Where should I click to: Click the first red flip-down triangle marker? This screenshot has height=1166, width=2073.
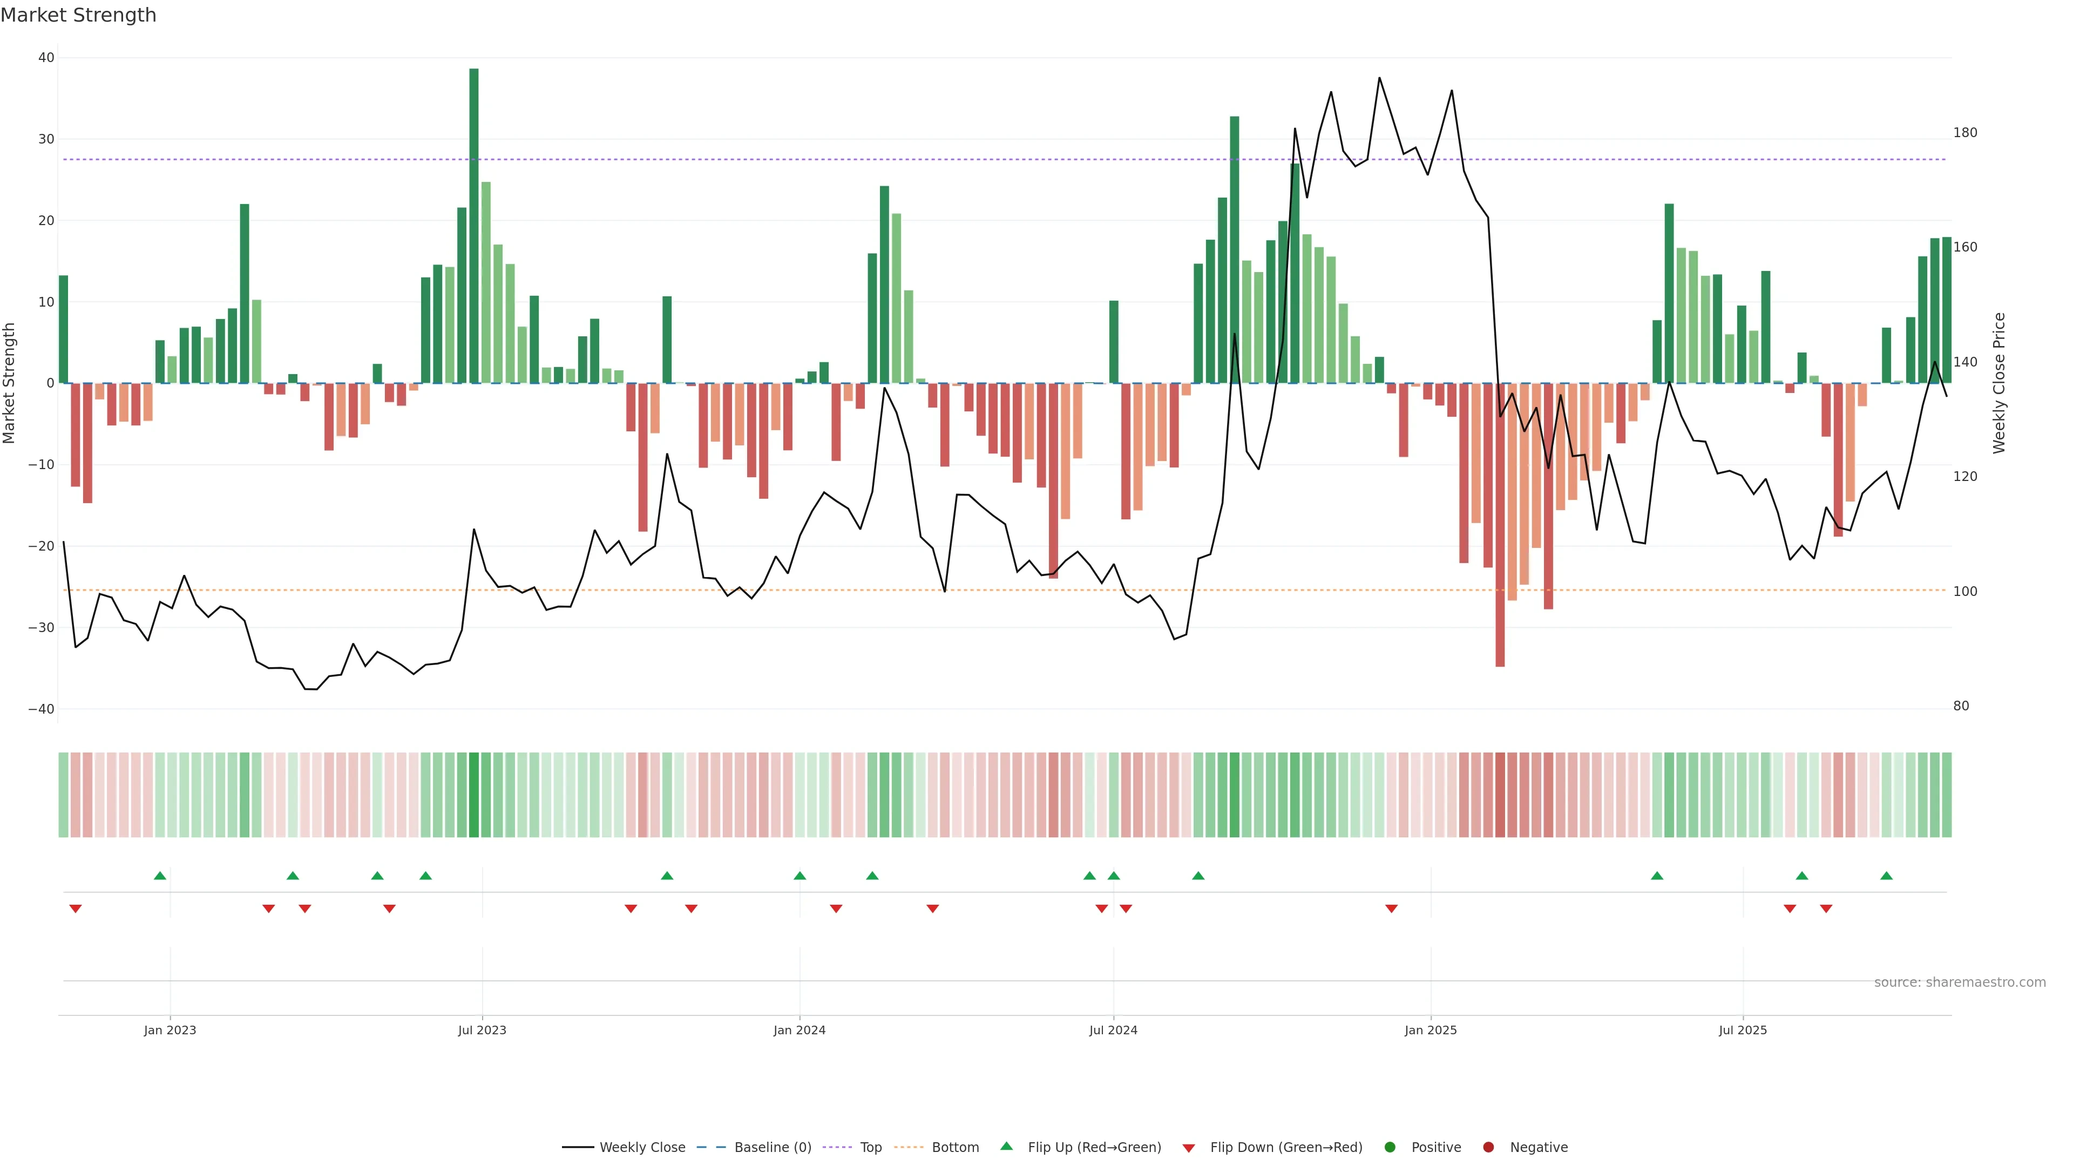[x=76, y=909]
